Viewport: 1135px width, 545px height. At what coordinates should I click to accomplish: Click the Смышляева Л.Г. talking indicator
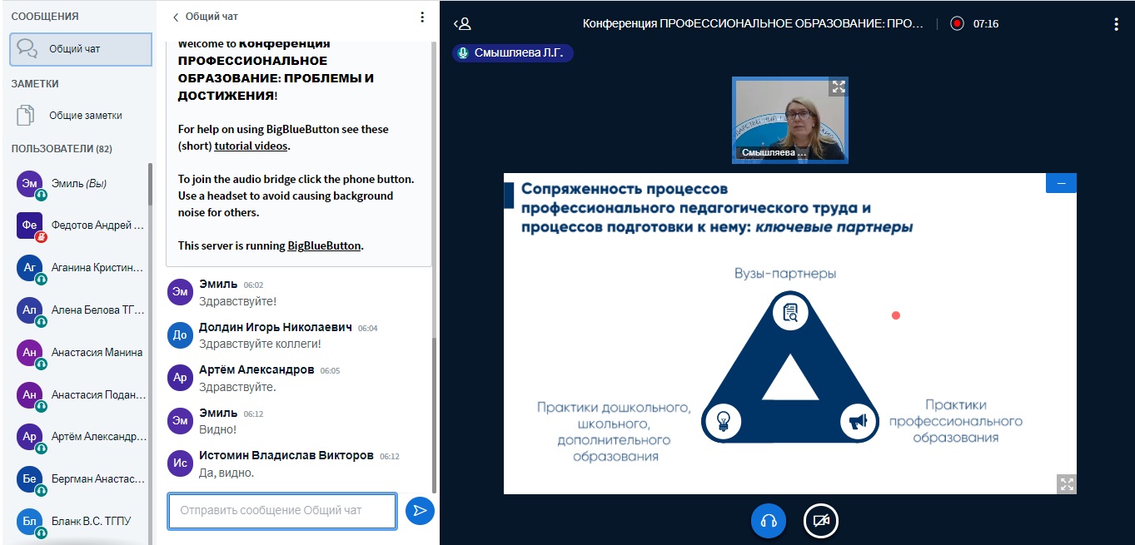[513, 53]
